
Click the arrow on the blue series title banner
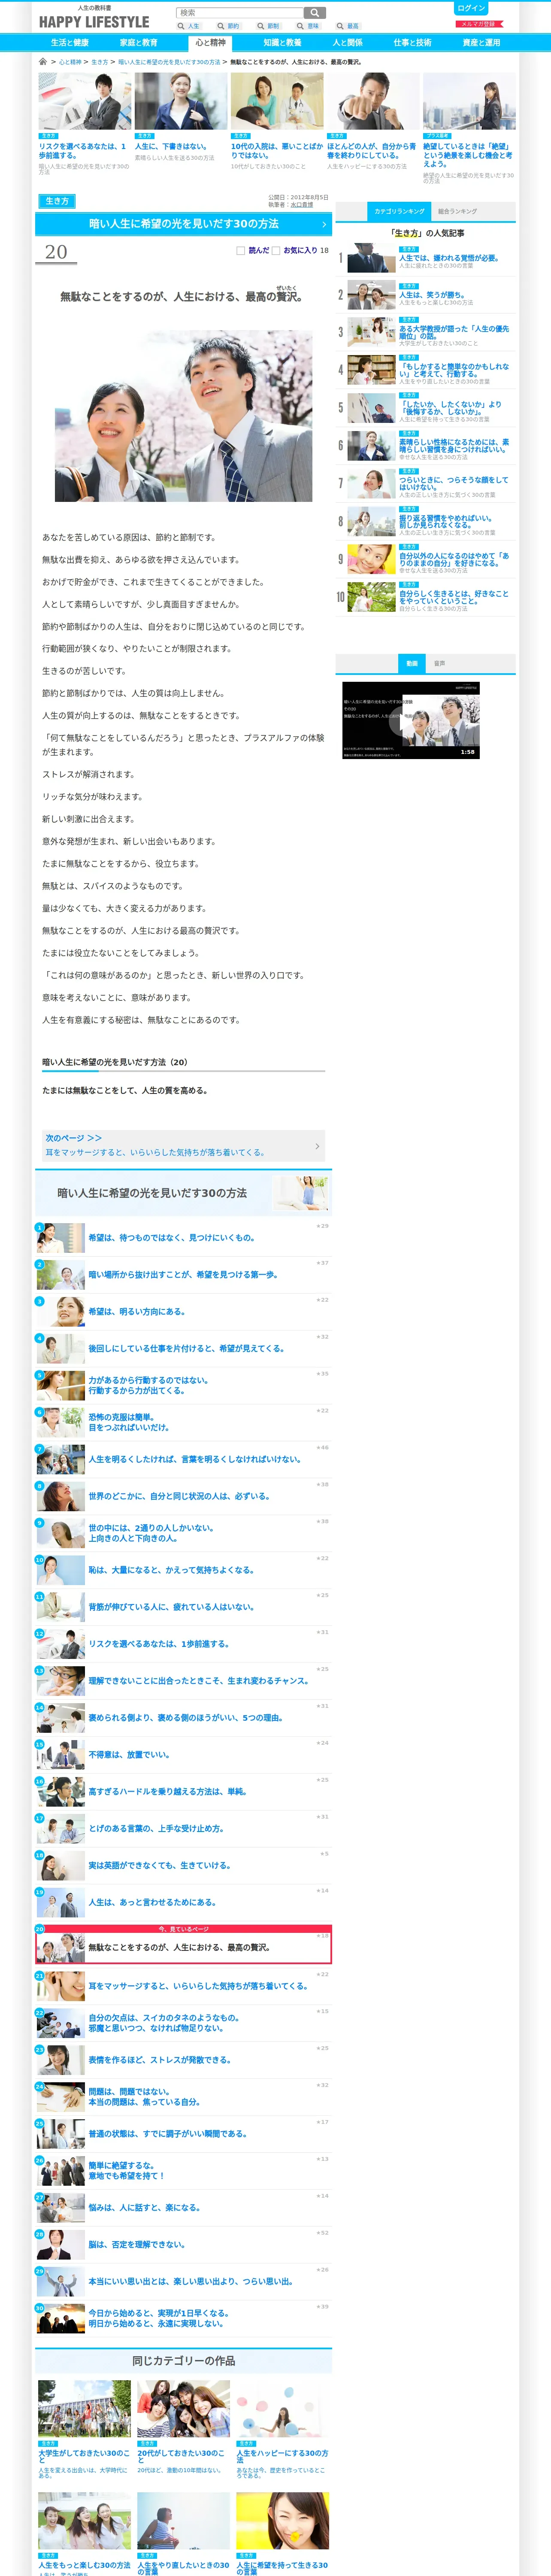point(324,225)
